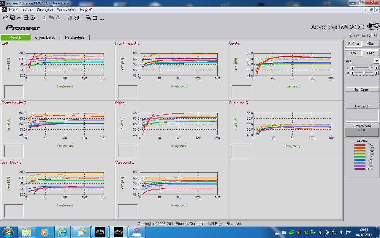Switch to the Parameters tab
The image size is (380, 238).
pyautogui.click(x=75, y=37)
